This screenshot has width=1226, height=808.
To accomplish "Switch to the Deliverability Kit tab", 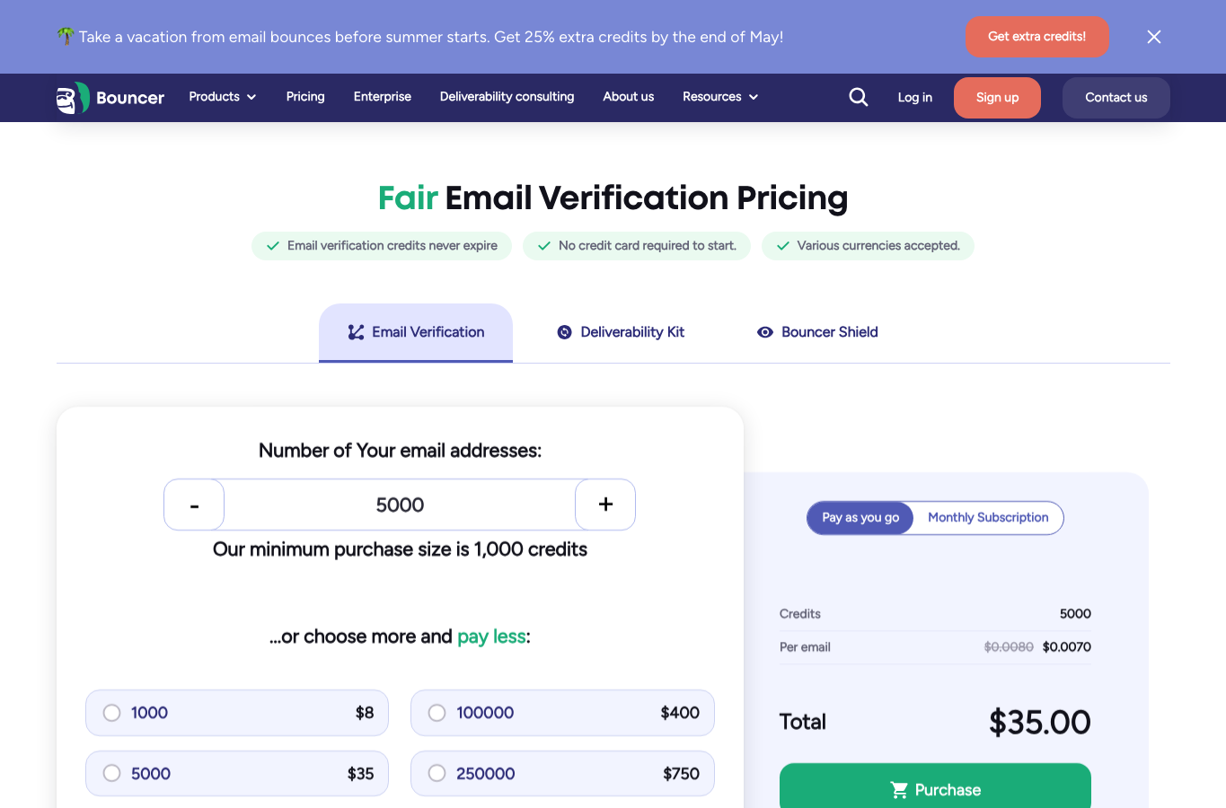I will click(x=621, y=332).
